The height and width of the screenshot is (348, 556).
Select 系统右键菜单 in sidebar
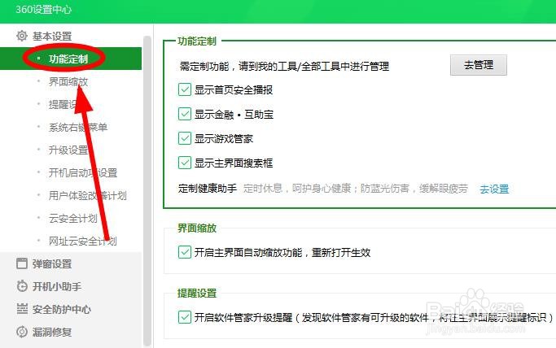coord(77,127)
